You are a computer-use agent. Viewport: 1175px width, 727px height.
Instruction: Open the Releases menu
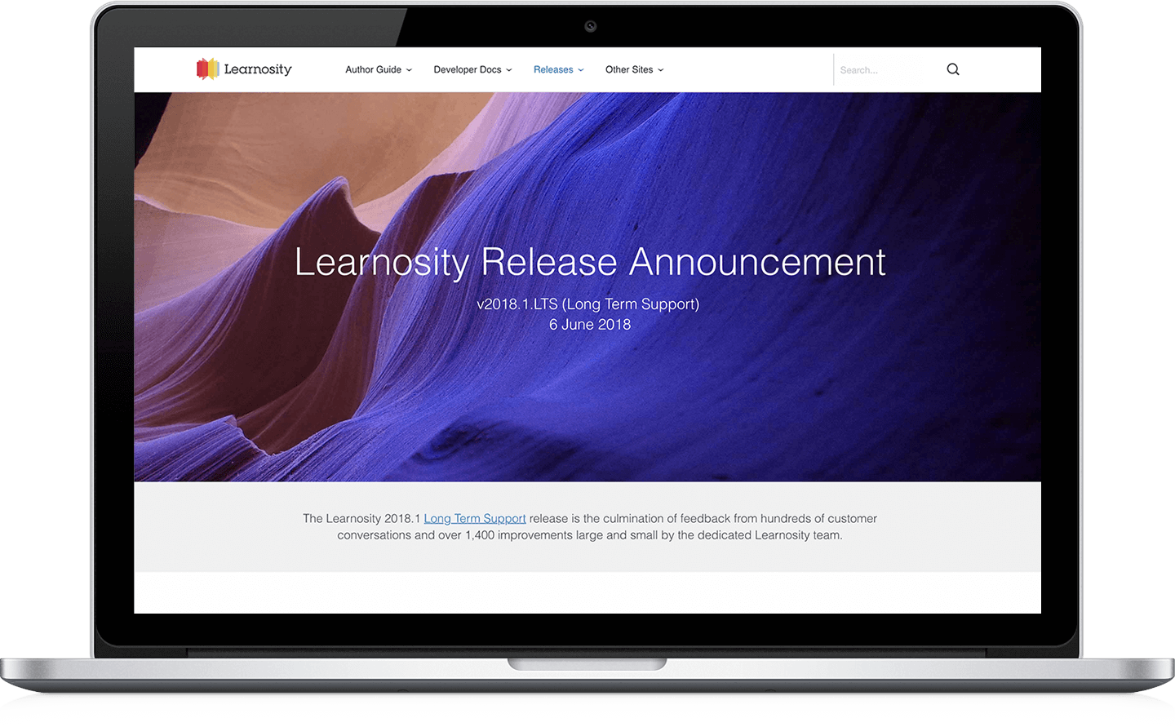pos(559,69)
